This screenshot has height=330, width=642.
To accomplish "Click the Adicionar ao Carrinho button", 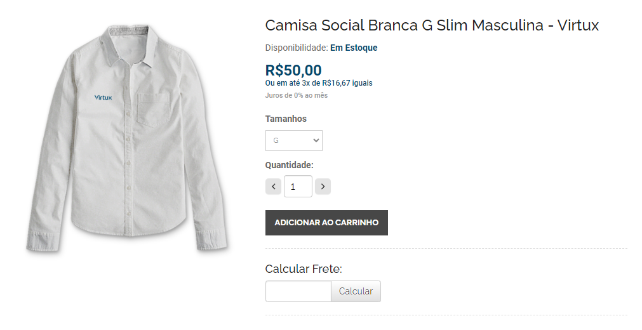I will (x=326, y=223).
